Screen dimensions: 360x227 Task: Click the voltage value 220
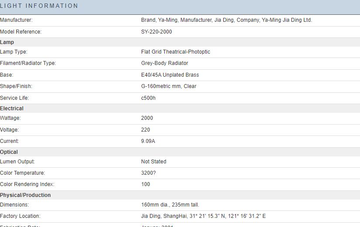[145, 130]
